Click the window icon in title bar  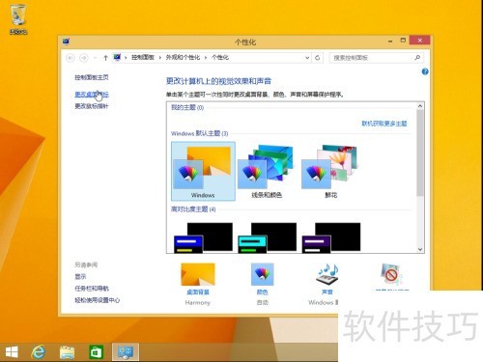coord(66,42)
